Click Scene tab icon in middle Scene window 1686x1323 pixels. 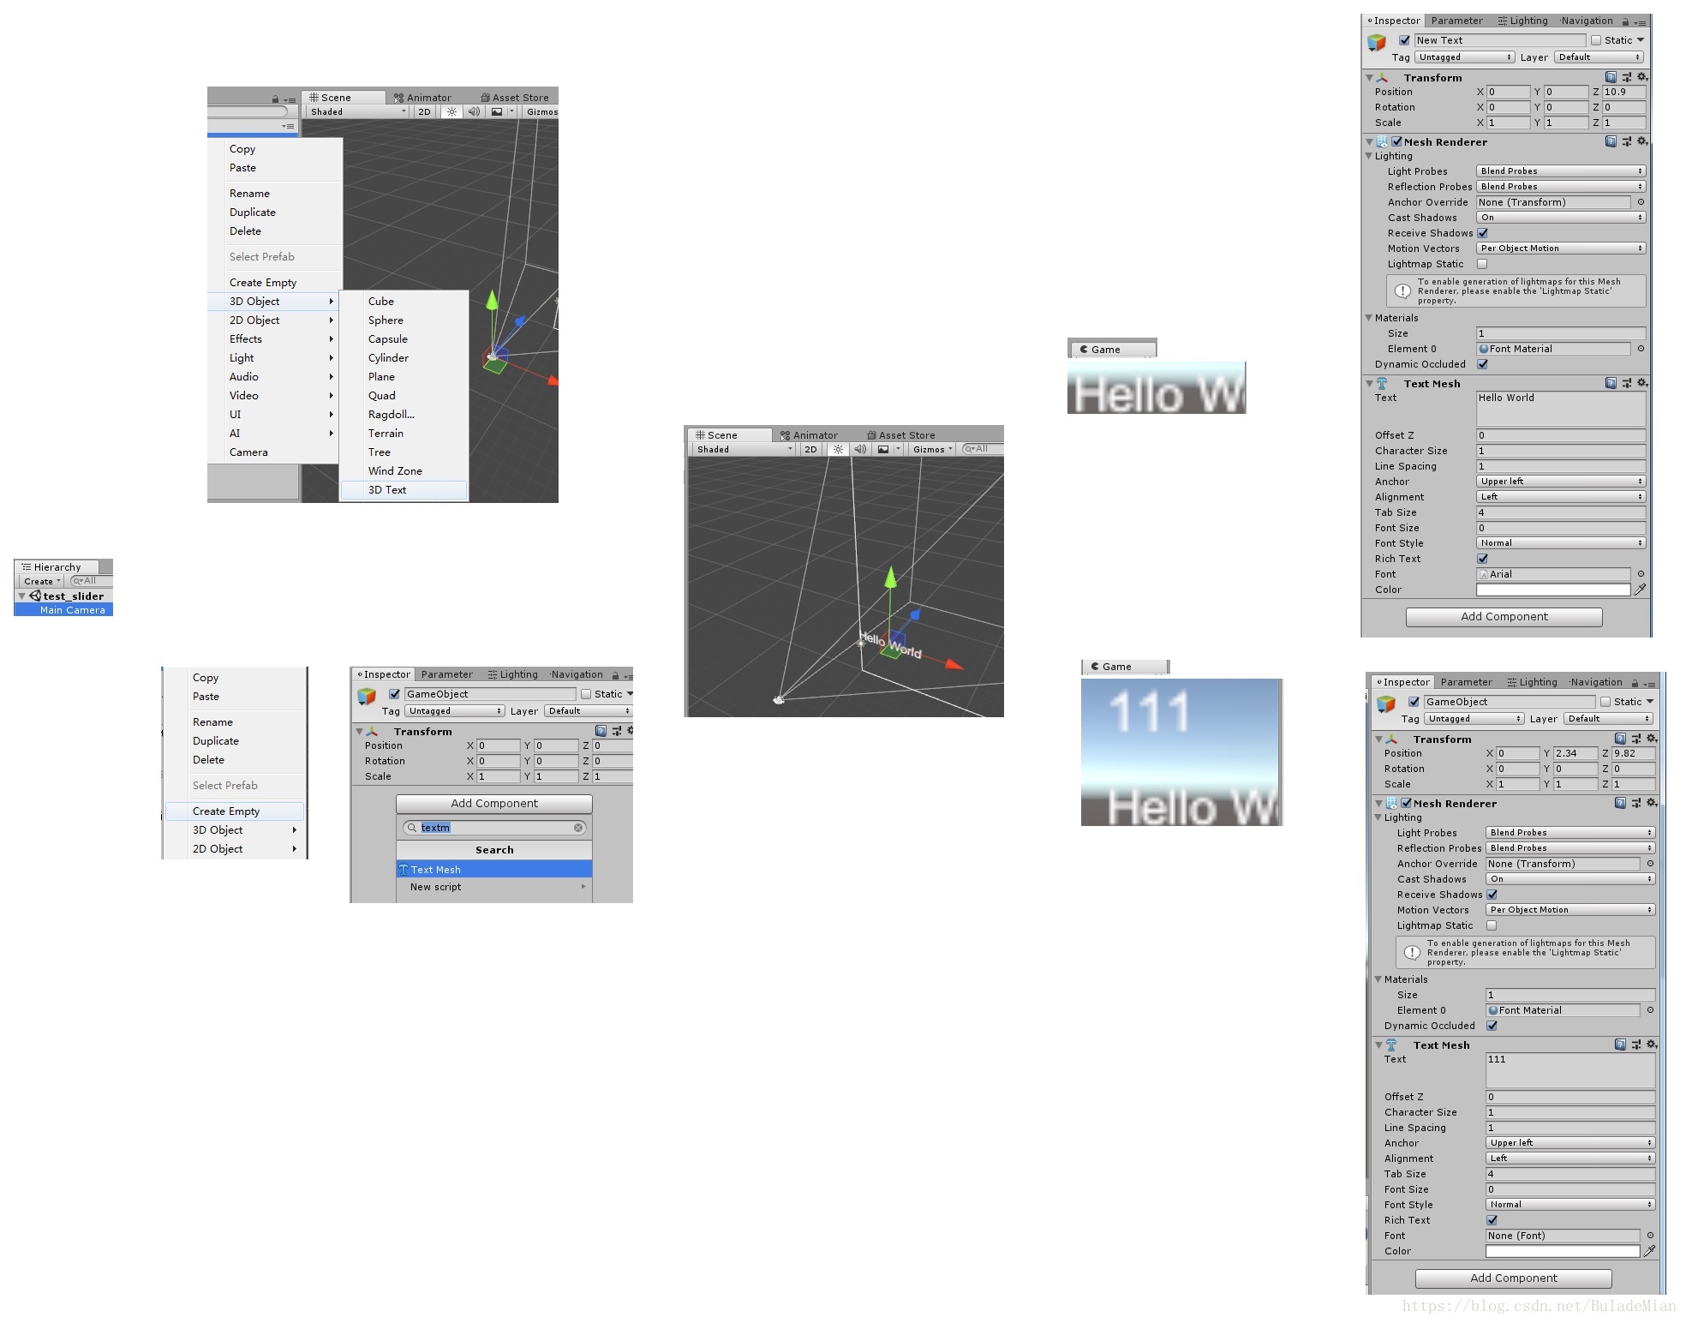click(x=700, y=435)
